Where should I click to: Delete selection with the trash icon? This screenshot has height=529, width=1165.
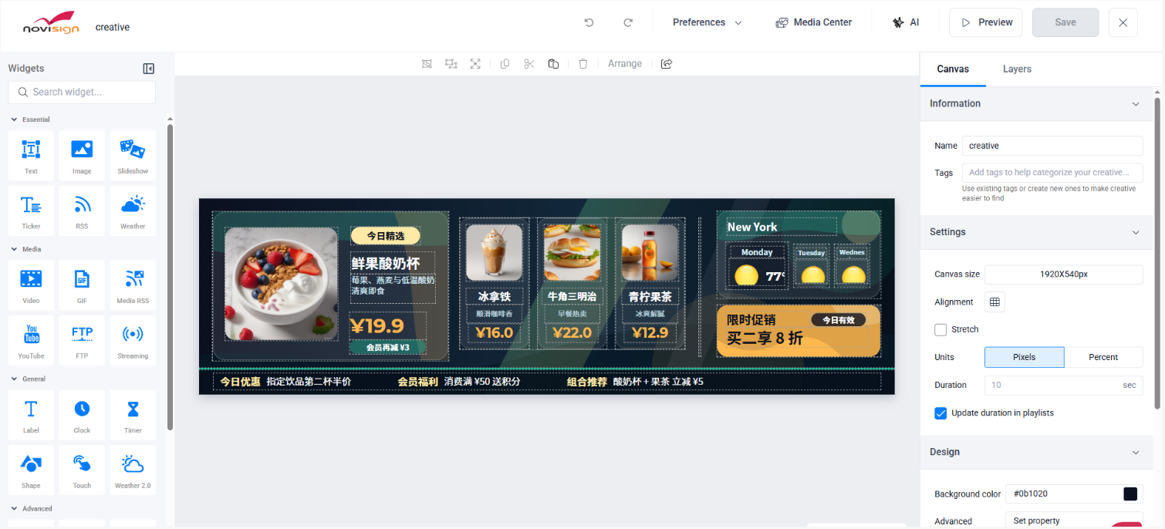coord(583,64)
